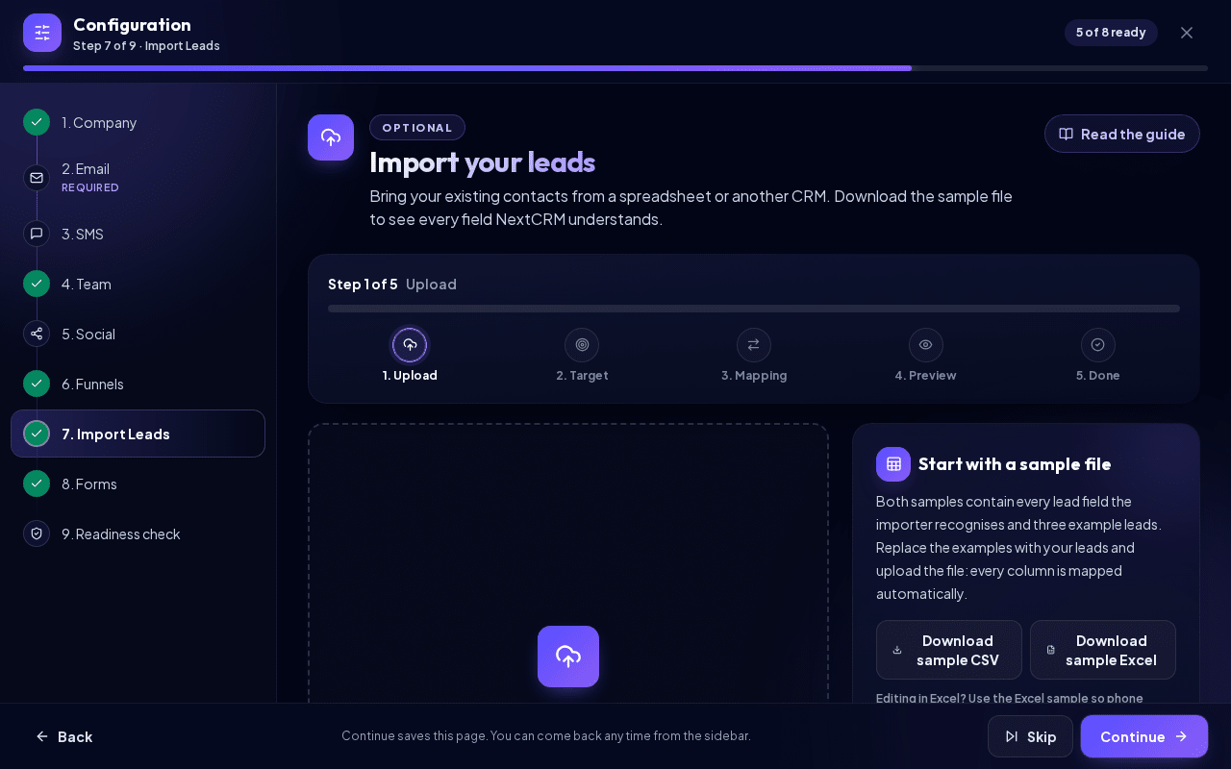Click the 4. Preview step label
Image resolution: width=1231 pixels, height=769 pixels.
(926, 376)
